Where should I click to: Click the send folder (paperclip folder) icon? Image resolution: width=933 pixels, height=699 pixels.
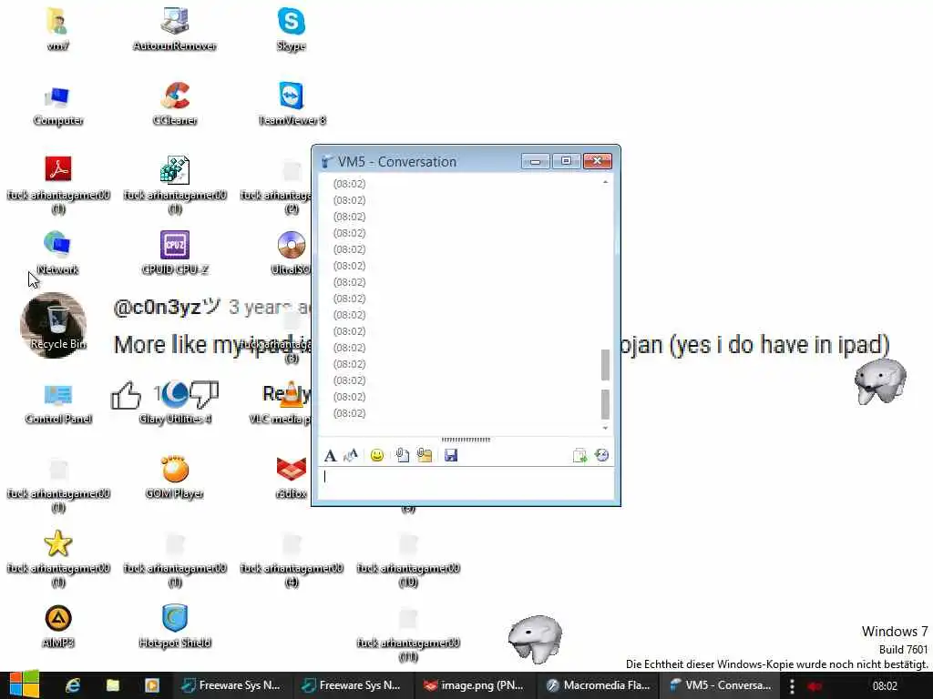coord(425,456)
